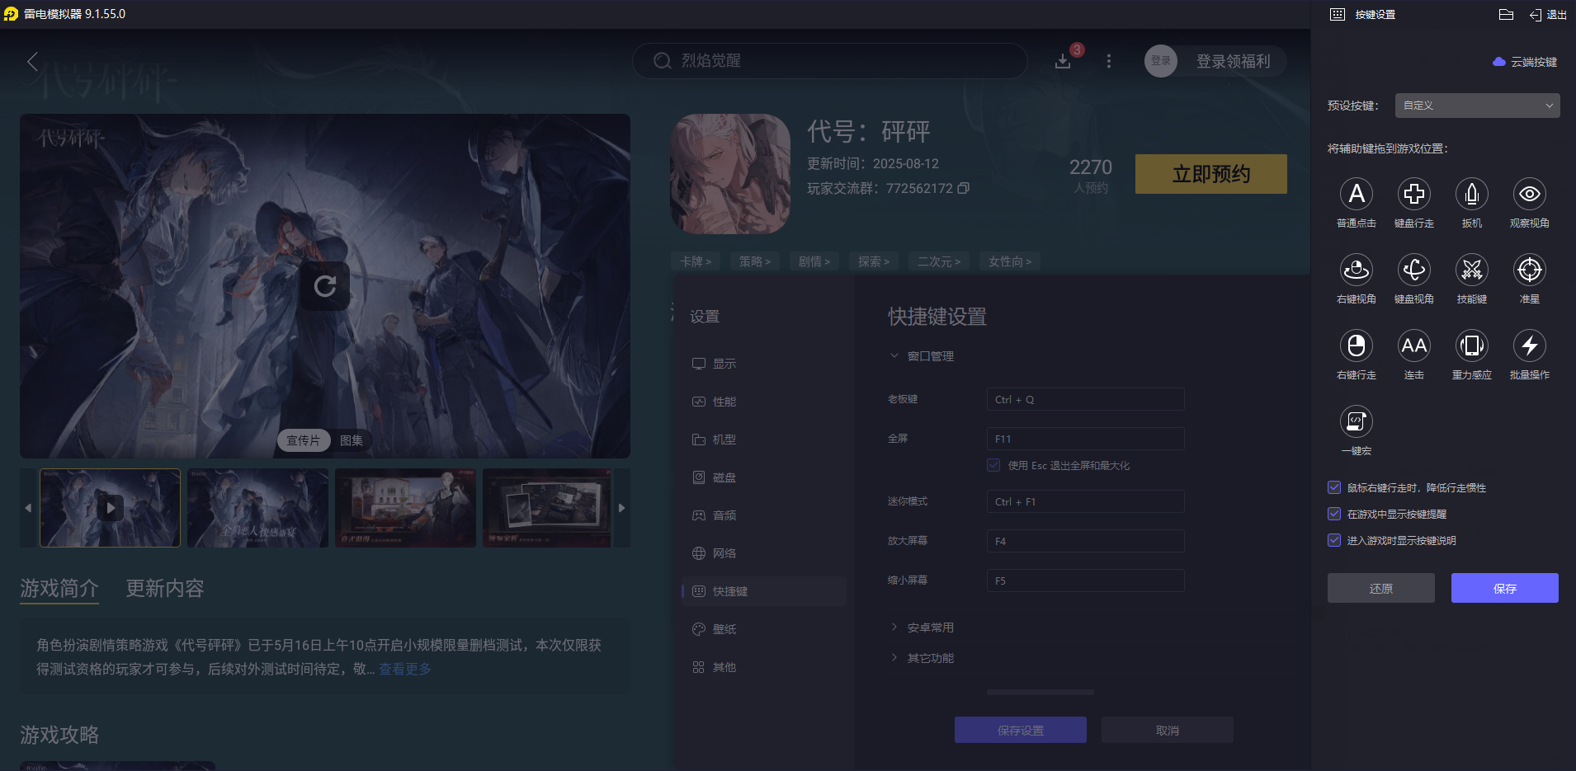Select the 键盘行走 key mapping icon
Viewport: 1576px width, 771px height.
[x=1413, y=195]
